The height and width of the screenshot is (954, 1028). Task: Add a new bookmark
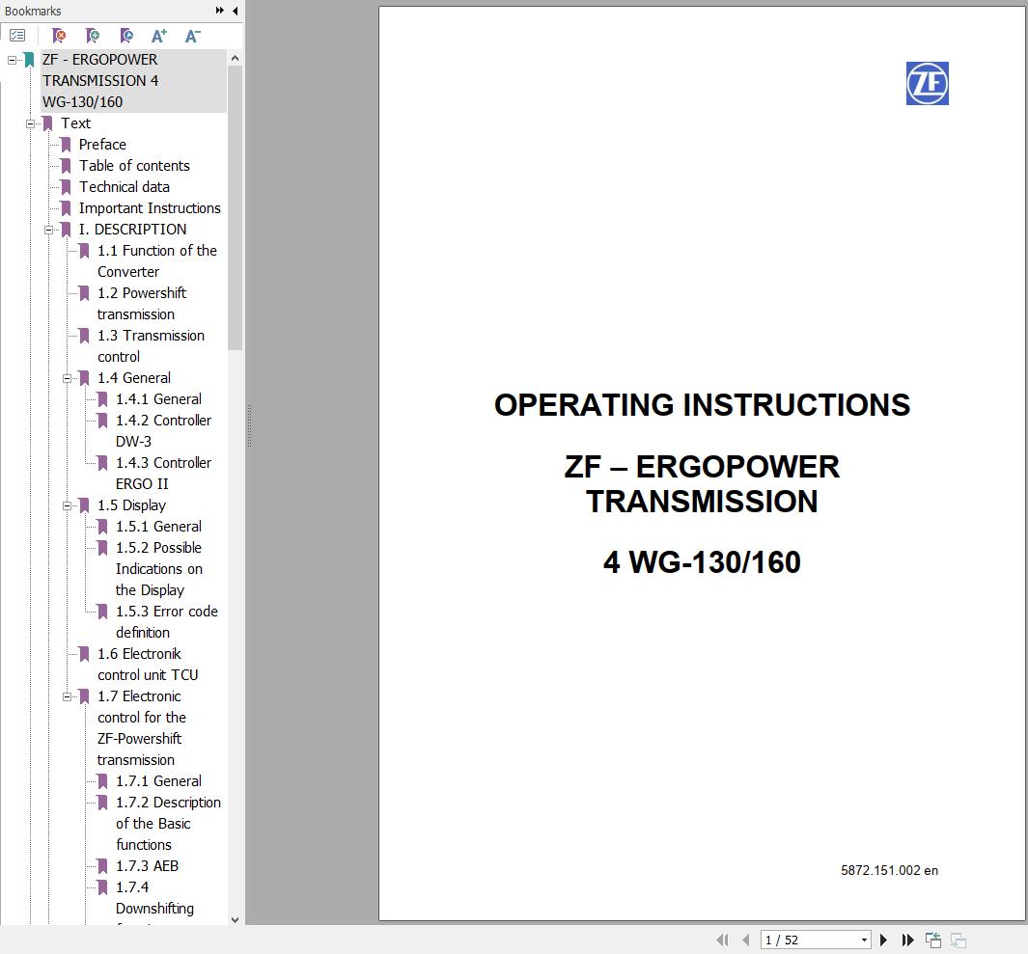click(93, 35)
